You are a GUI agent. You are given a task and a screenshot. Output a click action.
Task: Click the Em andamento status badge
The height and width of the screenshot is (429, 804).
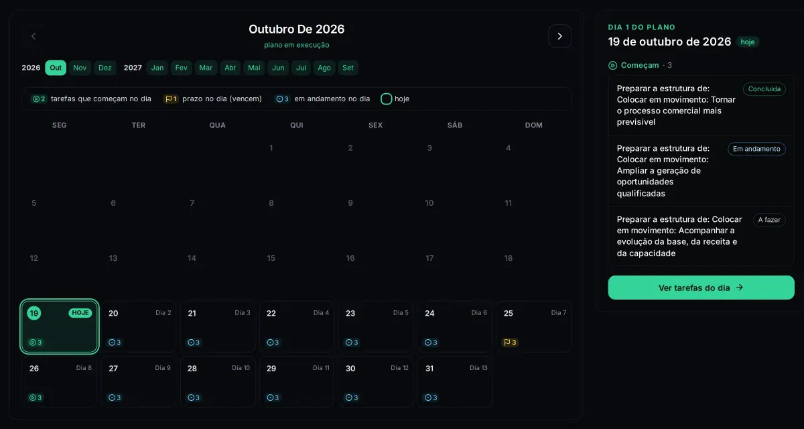[x=757, y=149]
